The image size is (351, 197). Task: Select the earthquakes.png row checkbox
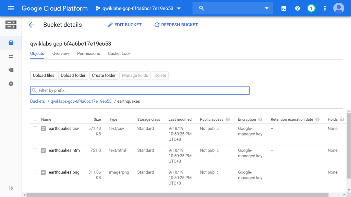point(35,172)
